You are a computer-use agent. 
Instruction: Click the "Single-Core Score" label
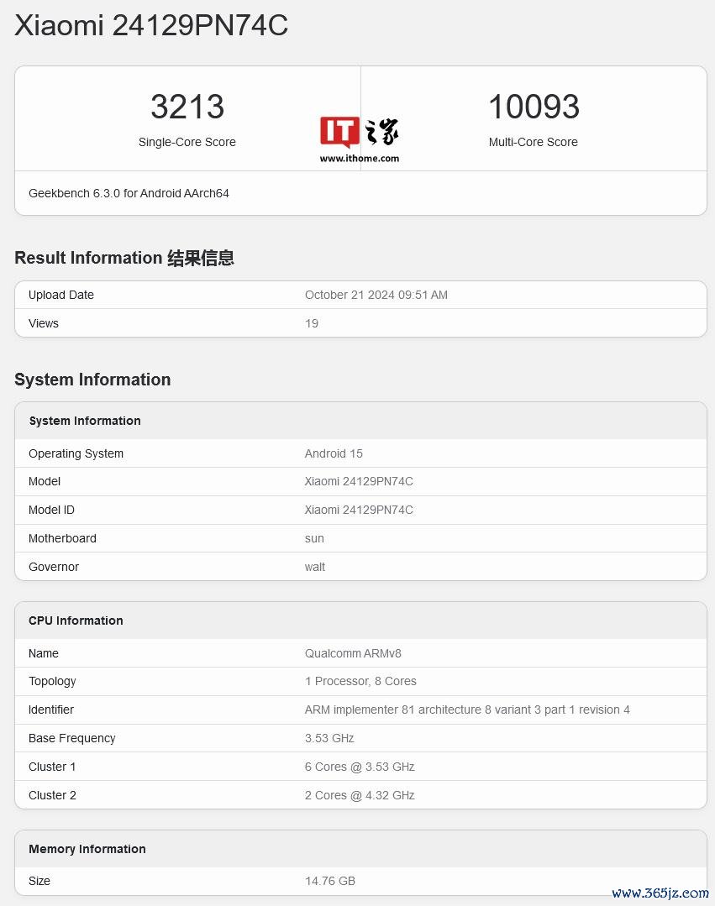pyautogui.click(x=187, y=142)
